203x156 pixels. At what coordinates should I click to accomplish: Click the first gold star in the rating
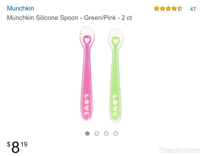pyautogui.click(x=156, y=9)
